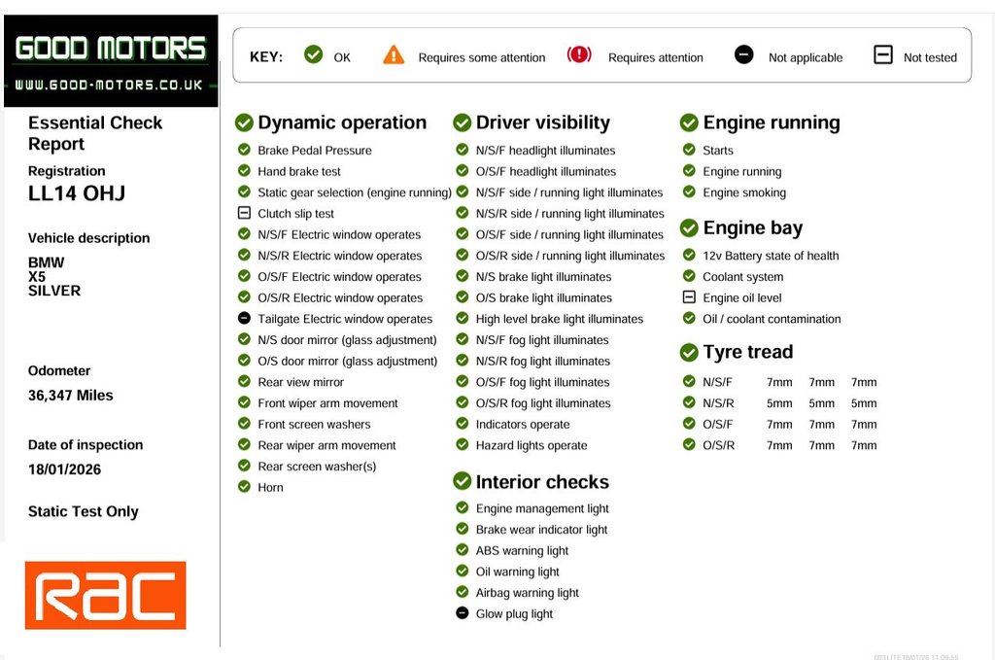Click the Interior checks heading
This screenshot has height=660, width=995.
coord(541,482)
